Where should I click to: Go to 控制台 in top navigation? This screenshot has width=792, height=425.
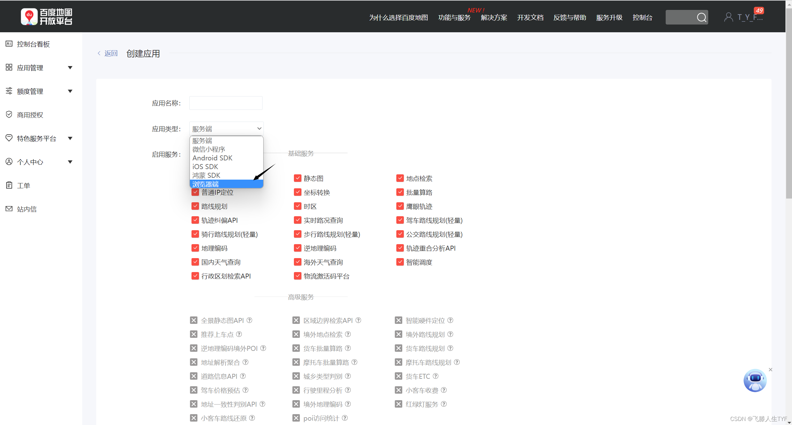click(642, 17)
